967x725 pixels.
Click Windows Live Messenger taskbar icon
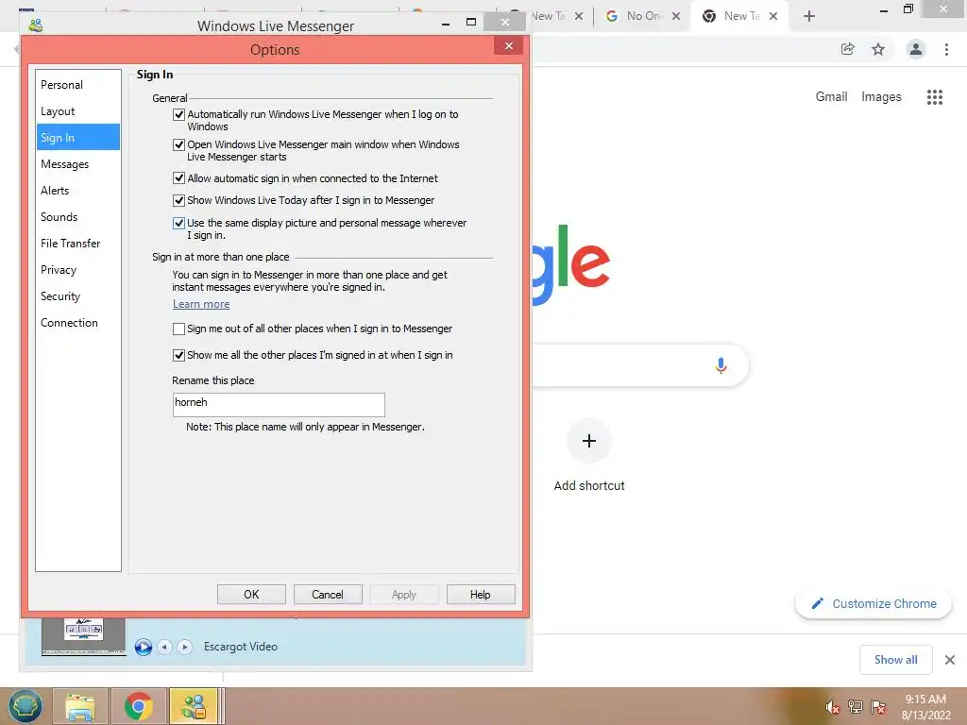tap(194, 706)
